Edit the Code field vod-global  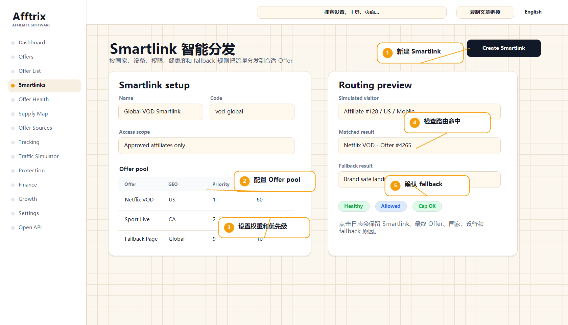pos(252,112)
